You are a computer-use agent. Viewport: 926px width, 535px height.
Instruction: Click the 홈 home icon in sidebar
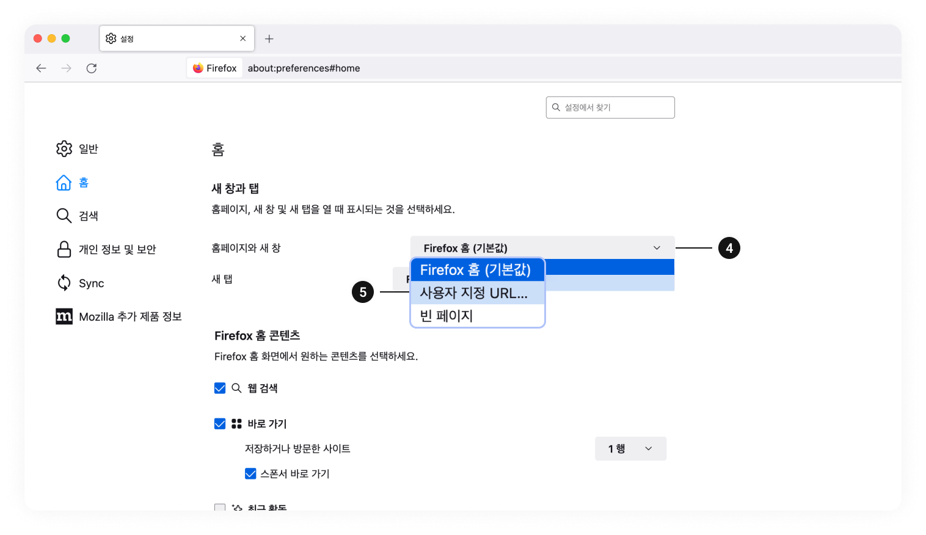click(64, 182)
